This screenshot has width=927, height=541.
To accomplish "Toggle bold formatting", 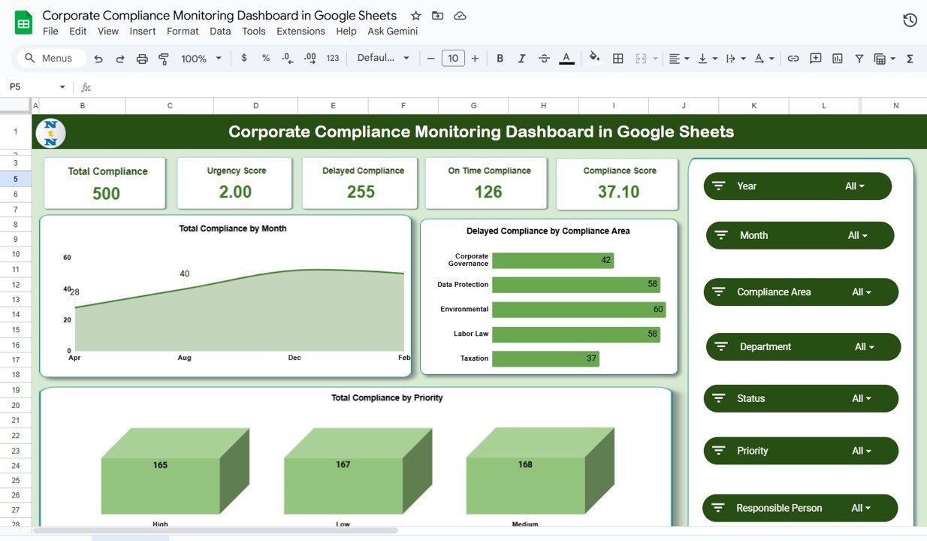I will click(500, 58).
